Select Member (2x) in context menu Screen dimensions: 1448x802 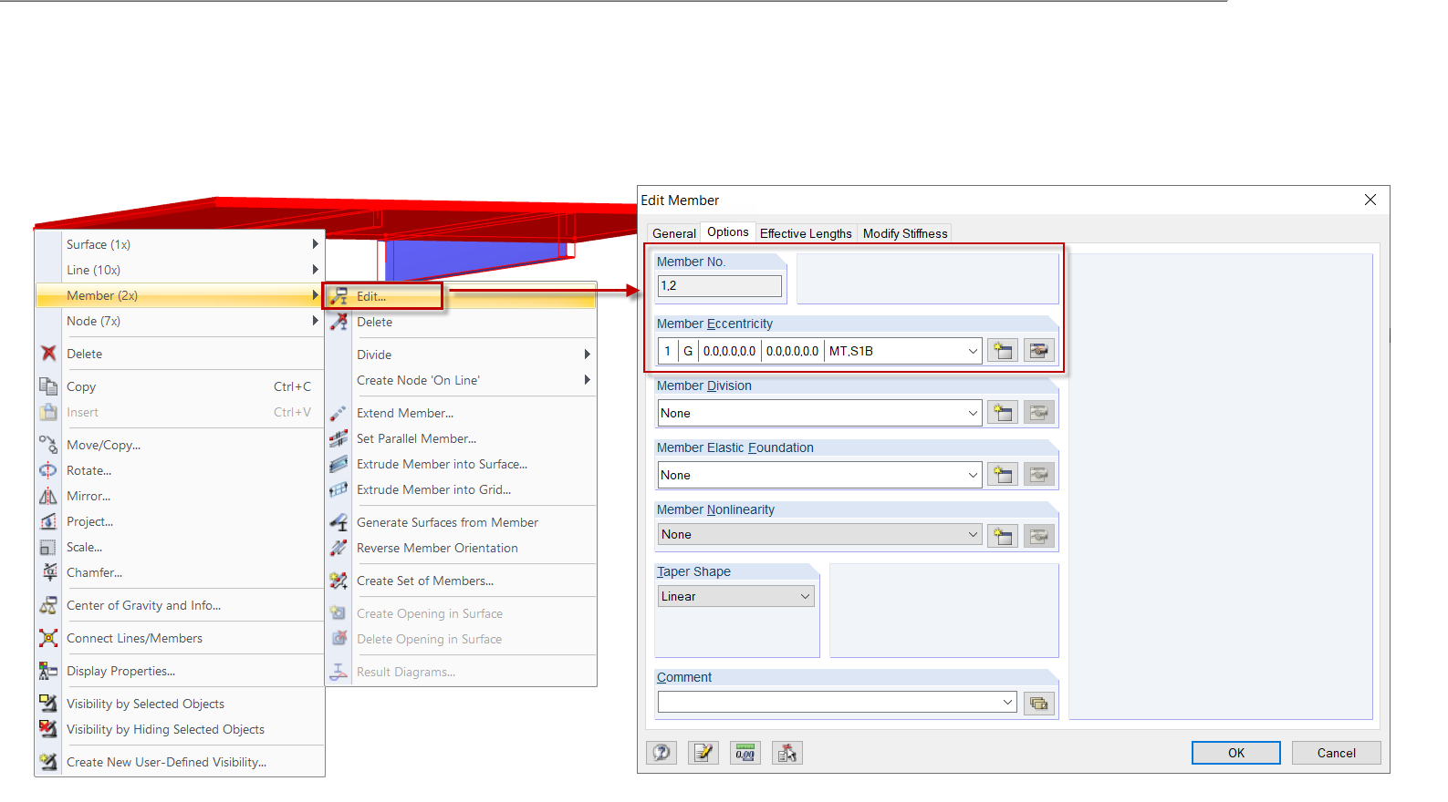[x=180, y=295]
